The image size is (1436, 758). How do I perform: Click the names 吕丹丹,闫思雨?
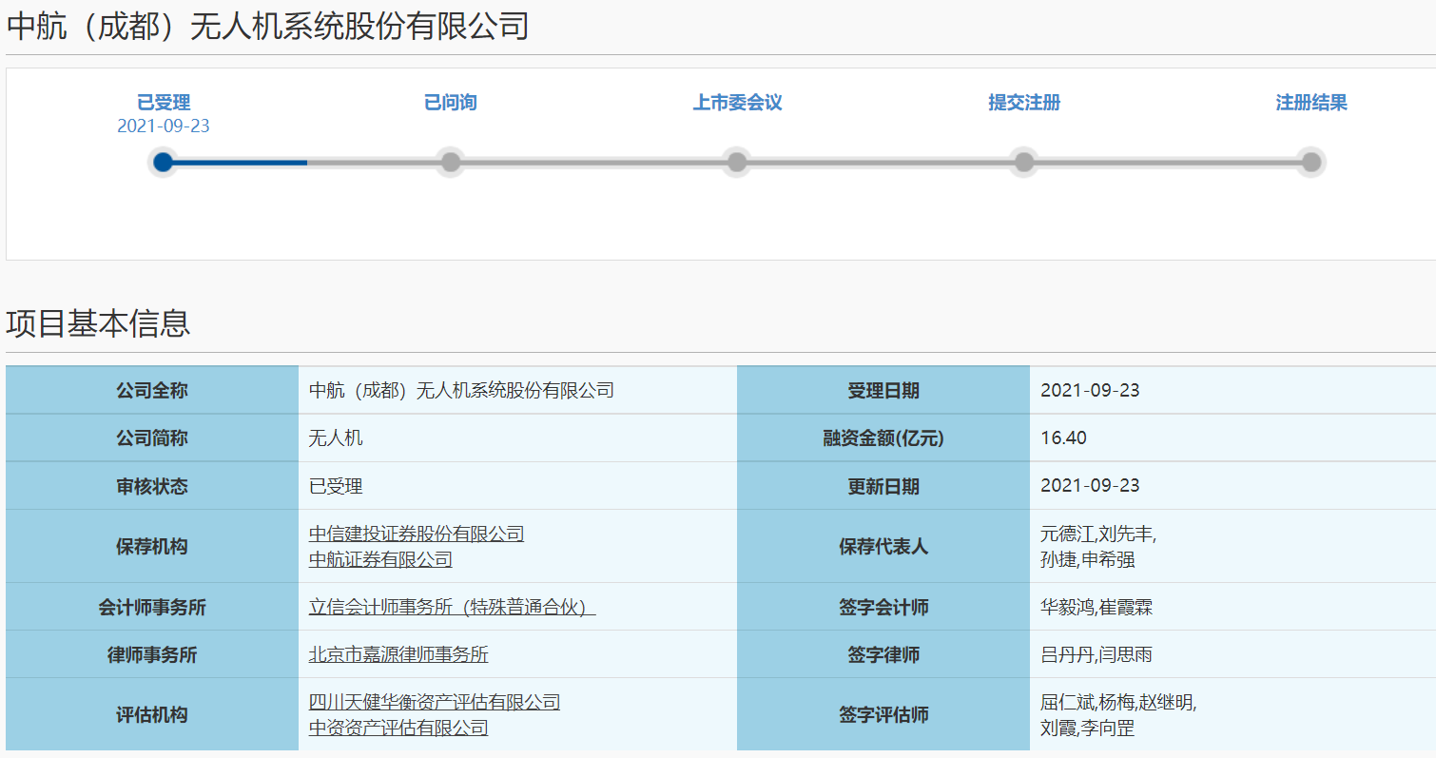[1096, 654]
